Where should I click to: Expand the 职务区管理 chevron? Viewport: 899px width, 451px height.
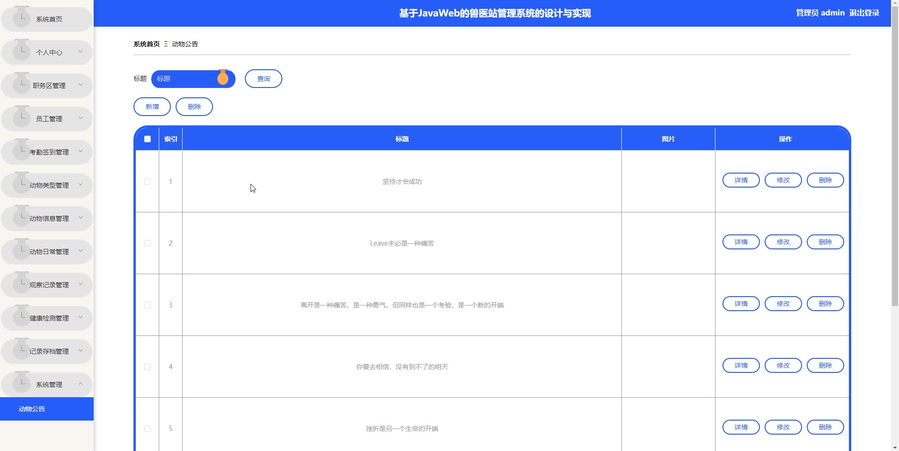[81, 85]
